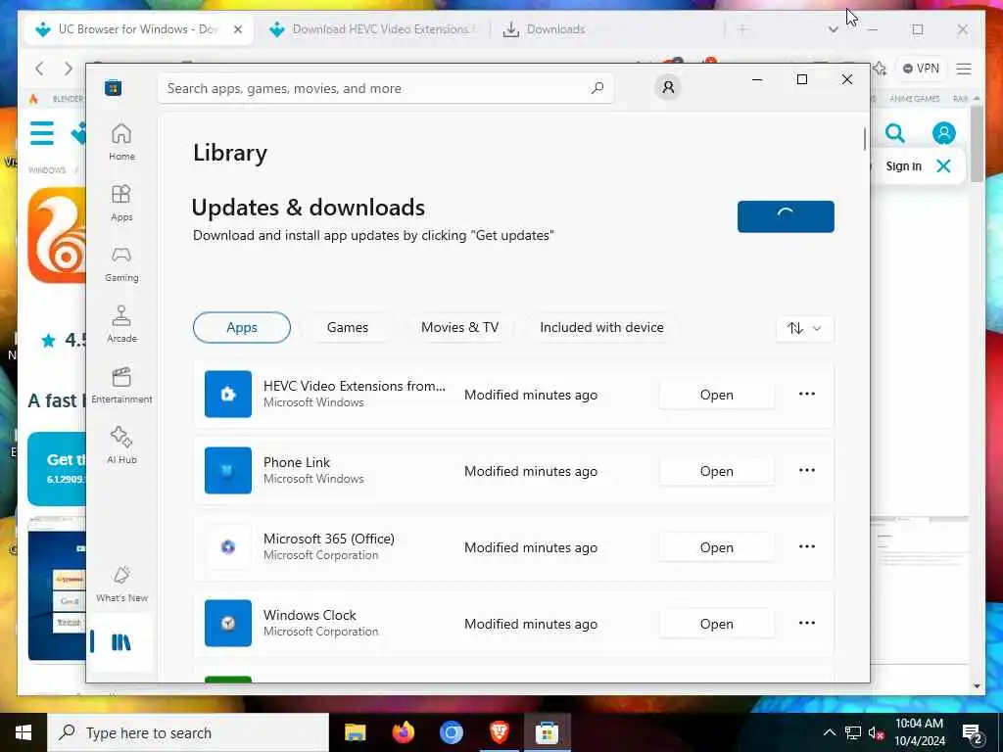Close the UC Browser tab
Image resolution: width=1003 pixels, height=752 pixels.
(238, 29)
